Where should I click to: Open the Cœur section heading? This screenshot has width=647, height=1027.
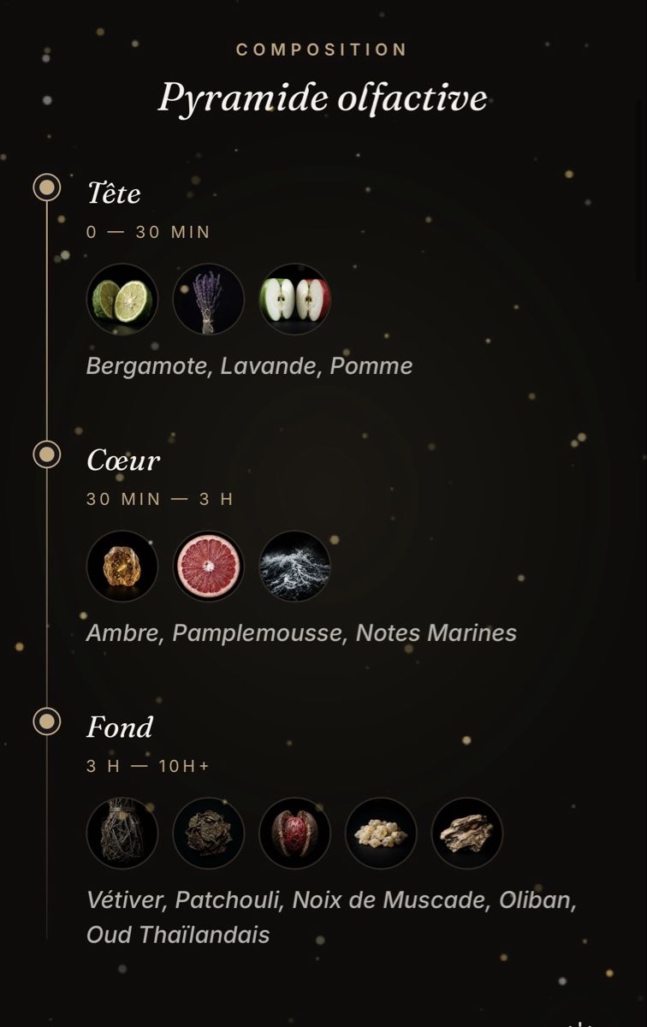coord(123,460)
